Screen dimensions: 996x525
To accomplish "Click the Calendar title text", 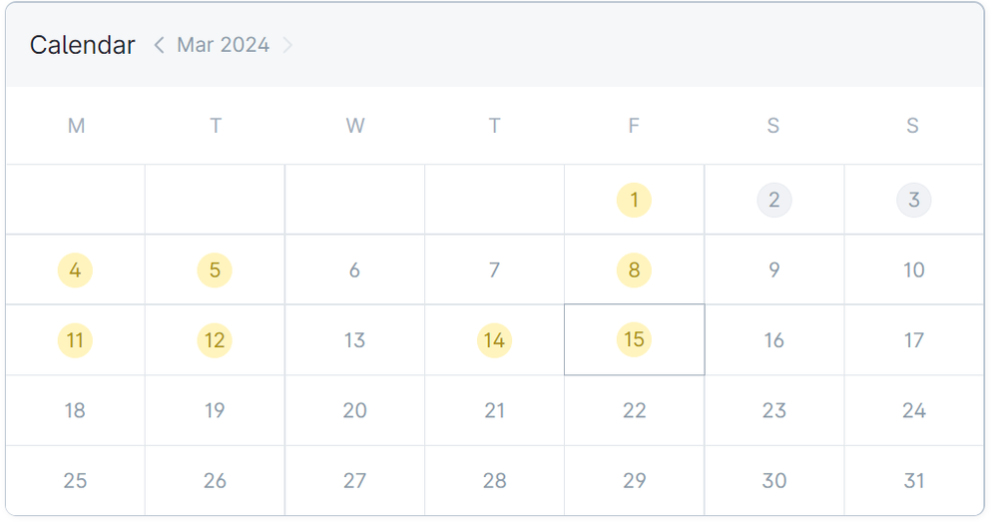I will click(x=82, y=45).
